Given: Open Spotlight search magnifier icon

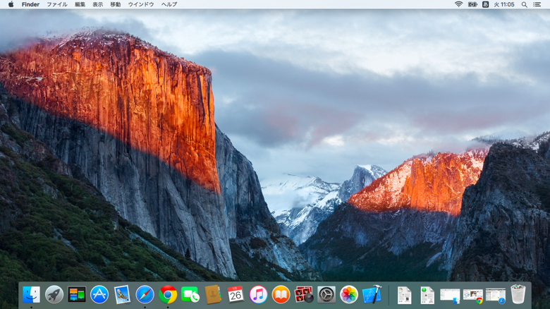Looking at the screenshot, I should pyautogui.click(x=524, y=4).
